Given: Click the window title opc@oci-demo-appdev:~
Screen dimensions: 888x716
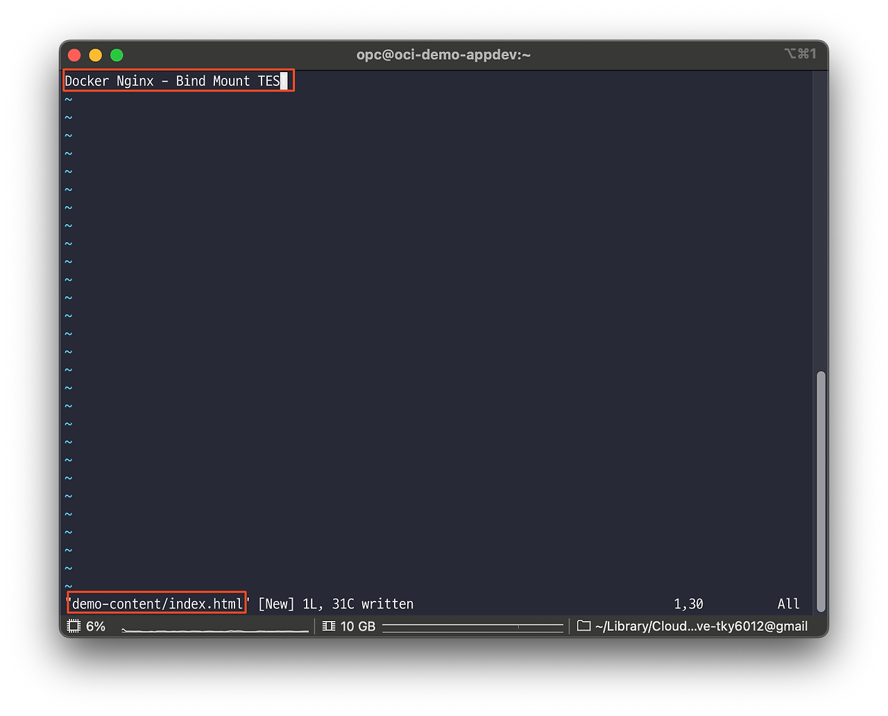Looking at the screenshot, I should (x=443, y=55).
